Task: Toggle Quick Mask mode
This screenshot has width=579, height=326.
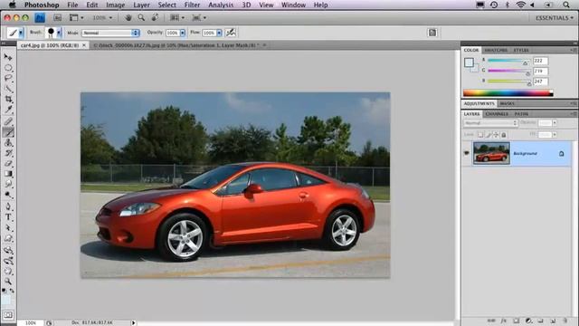Action: pos(8,315)
